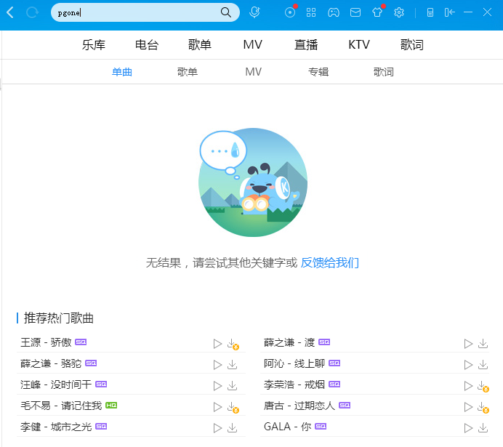The width and height of the screenshot is (503, 447).
Task: Open the 直播 main tab
Action: click(x=306, y=44)
